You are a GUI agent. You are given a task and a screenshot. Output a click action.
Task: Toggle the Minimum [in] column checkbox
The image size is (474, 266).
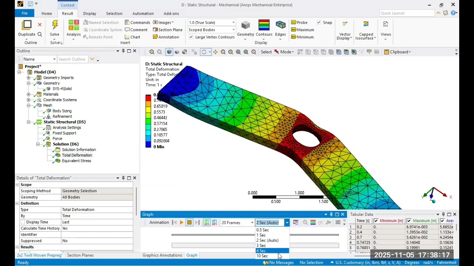tap(376, 221)
